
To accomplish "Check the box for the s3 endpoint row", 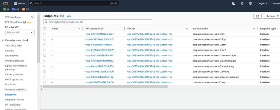I will click(45, 34).
